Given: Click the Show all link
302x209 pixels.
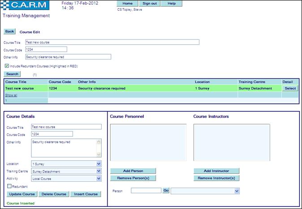Looking at the screenshot, I should 11,95.
